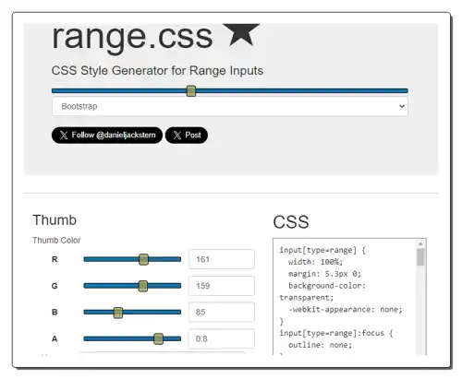462x379 pixels.
Task: Click the dropdown chevron arrow of preset selector
Action: coord(402,106)
